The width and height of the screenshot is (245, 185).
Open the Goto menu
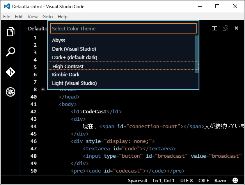click(x=47, y=17)
